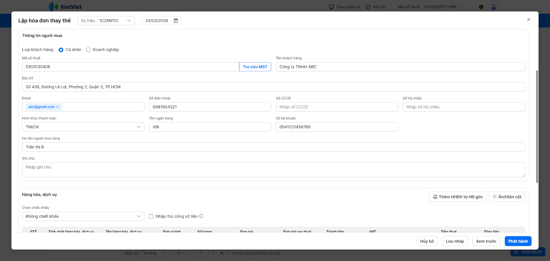Focus the Số tài khoản field
The height and width of the screenshot is (261, 550).
[337, 127]
